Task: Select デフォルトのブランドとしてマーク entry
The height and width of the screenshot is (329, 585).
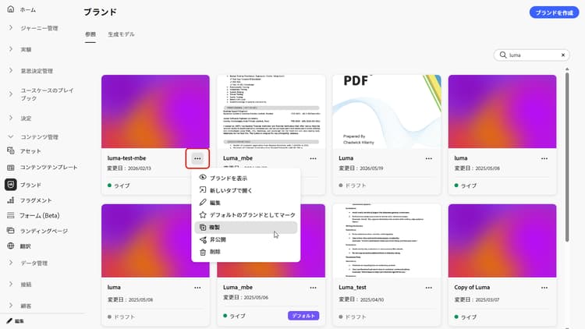Action: click(x=246, y=215)
